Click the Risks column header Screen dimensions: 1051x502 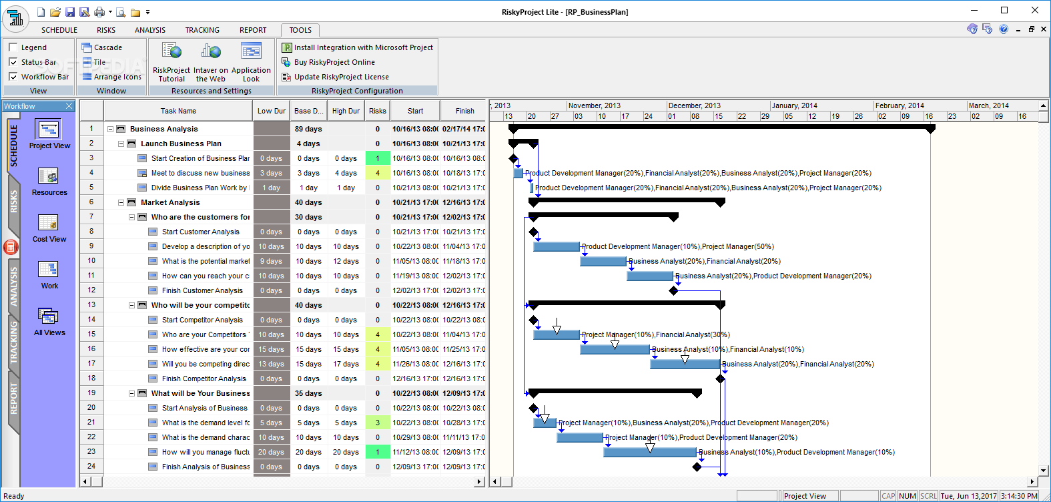[x=378, y=111]
